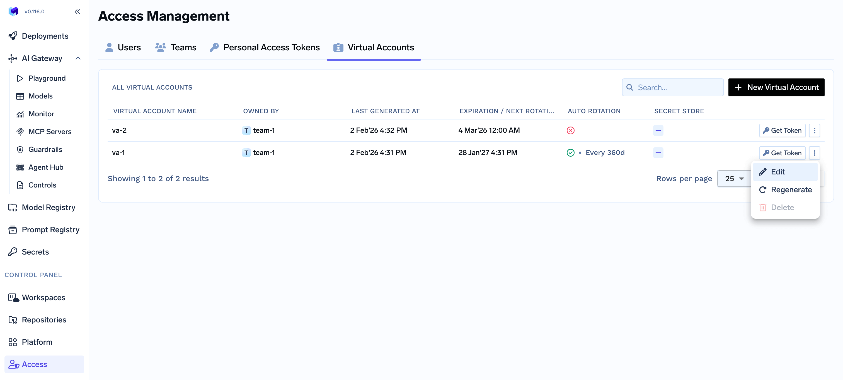The image size is (843, 380).
Task: Click va-1 auto rotation enabled checkmark
Action: pyautogui.click(x=570, y=153)
